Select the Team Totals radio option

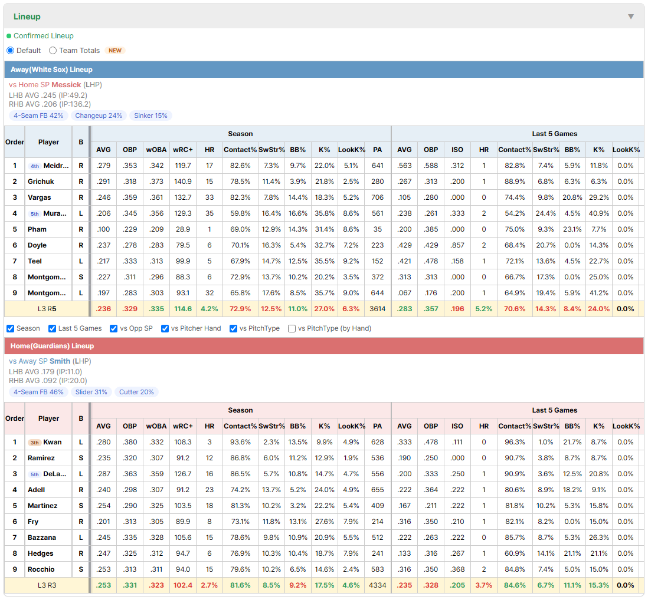click(x=53, y=50)
